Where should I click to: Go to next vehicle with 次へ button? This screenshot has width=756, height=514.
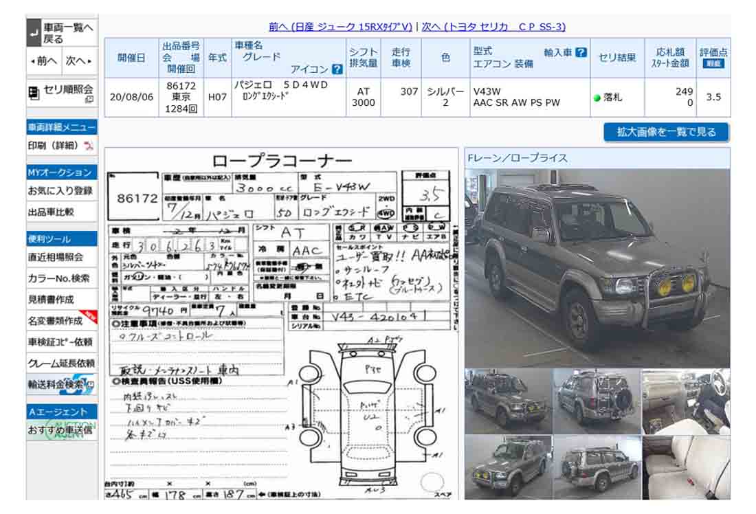click(x=79, y=61)
